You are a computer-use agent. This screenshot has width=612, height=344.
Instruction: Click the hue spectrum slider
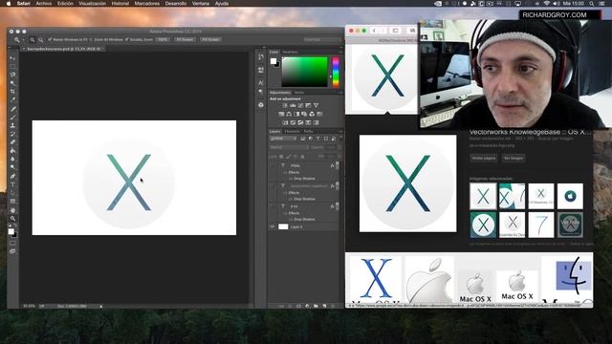336,73
